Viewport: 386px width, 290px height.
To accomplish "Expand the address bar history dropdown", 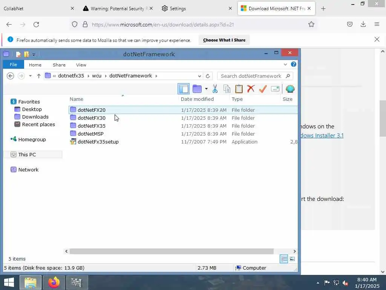I will point(200,76).
